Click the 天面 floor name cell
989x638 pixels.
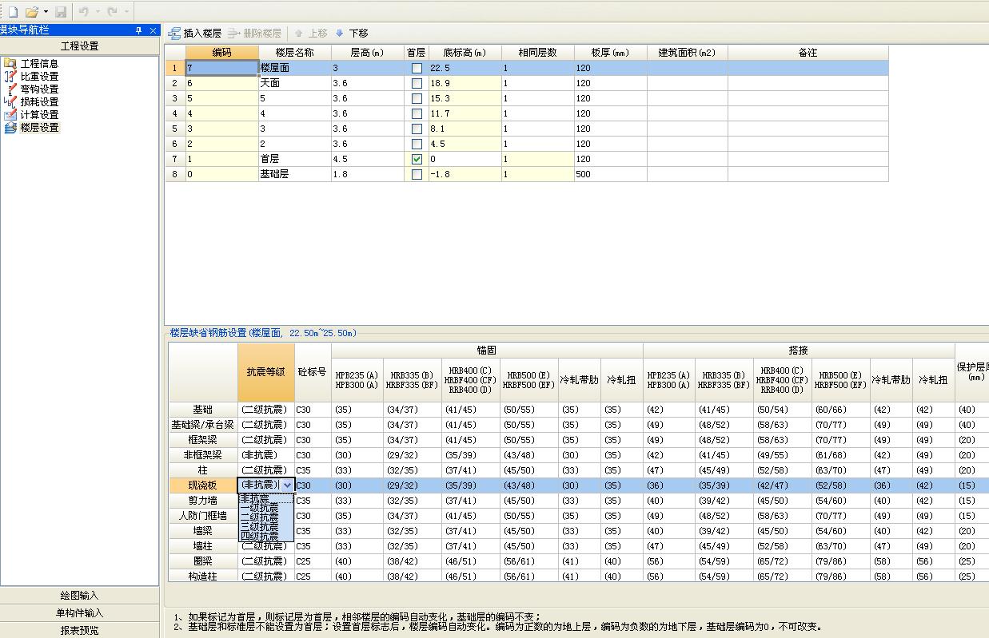[x=295, y=83]
